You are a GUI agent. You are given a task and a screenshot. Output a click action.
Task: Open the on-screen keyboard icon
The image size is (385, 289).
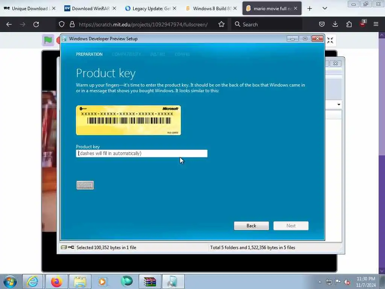85,185
